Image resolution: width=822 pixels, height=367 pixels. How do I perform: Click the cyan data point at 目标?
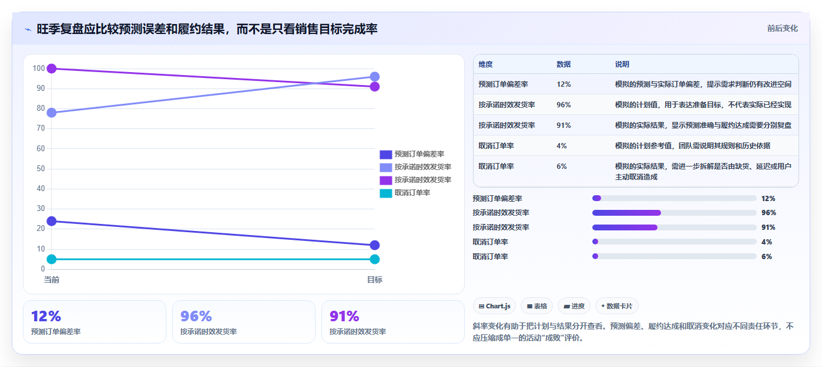coord(375,259)
